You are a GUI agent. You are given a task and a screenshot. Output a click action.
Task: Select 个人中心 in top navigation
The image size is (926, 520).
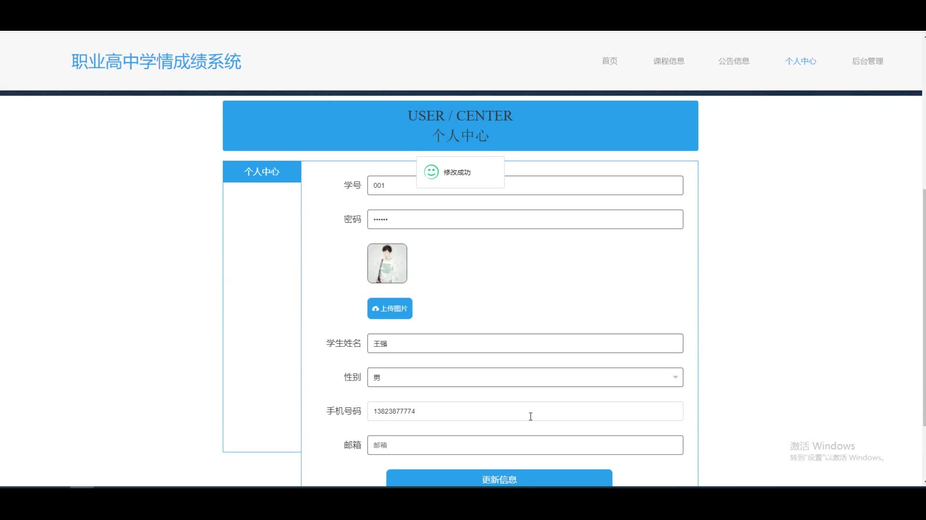800,61
